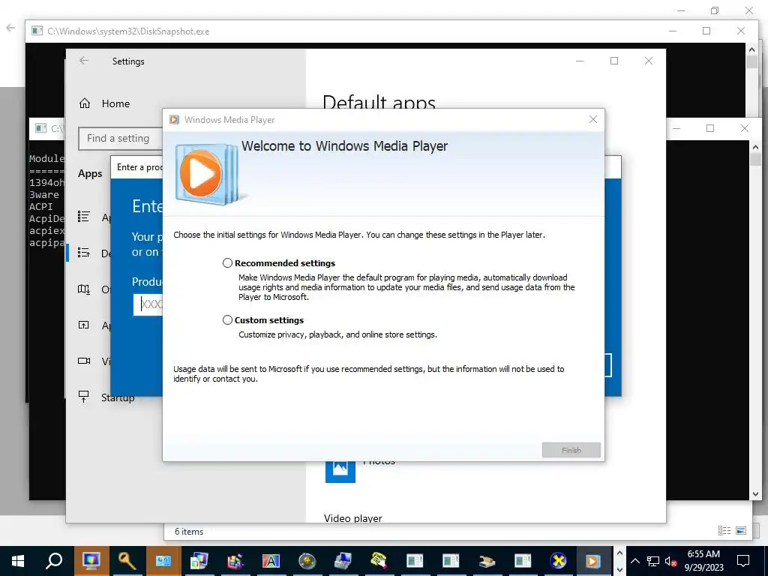768x576 pixels.
Task: Open the Startup page in Settings
Action: (118, 397)
